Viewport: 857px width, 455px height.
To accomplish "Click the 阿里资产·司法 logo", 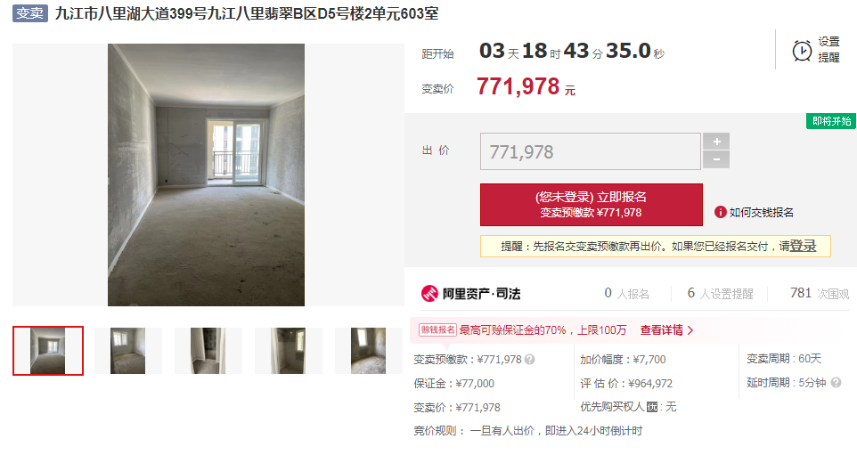I will (x=470, y=293).
